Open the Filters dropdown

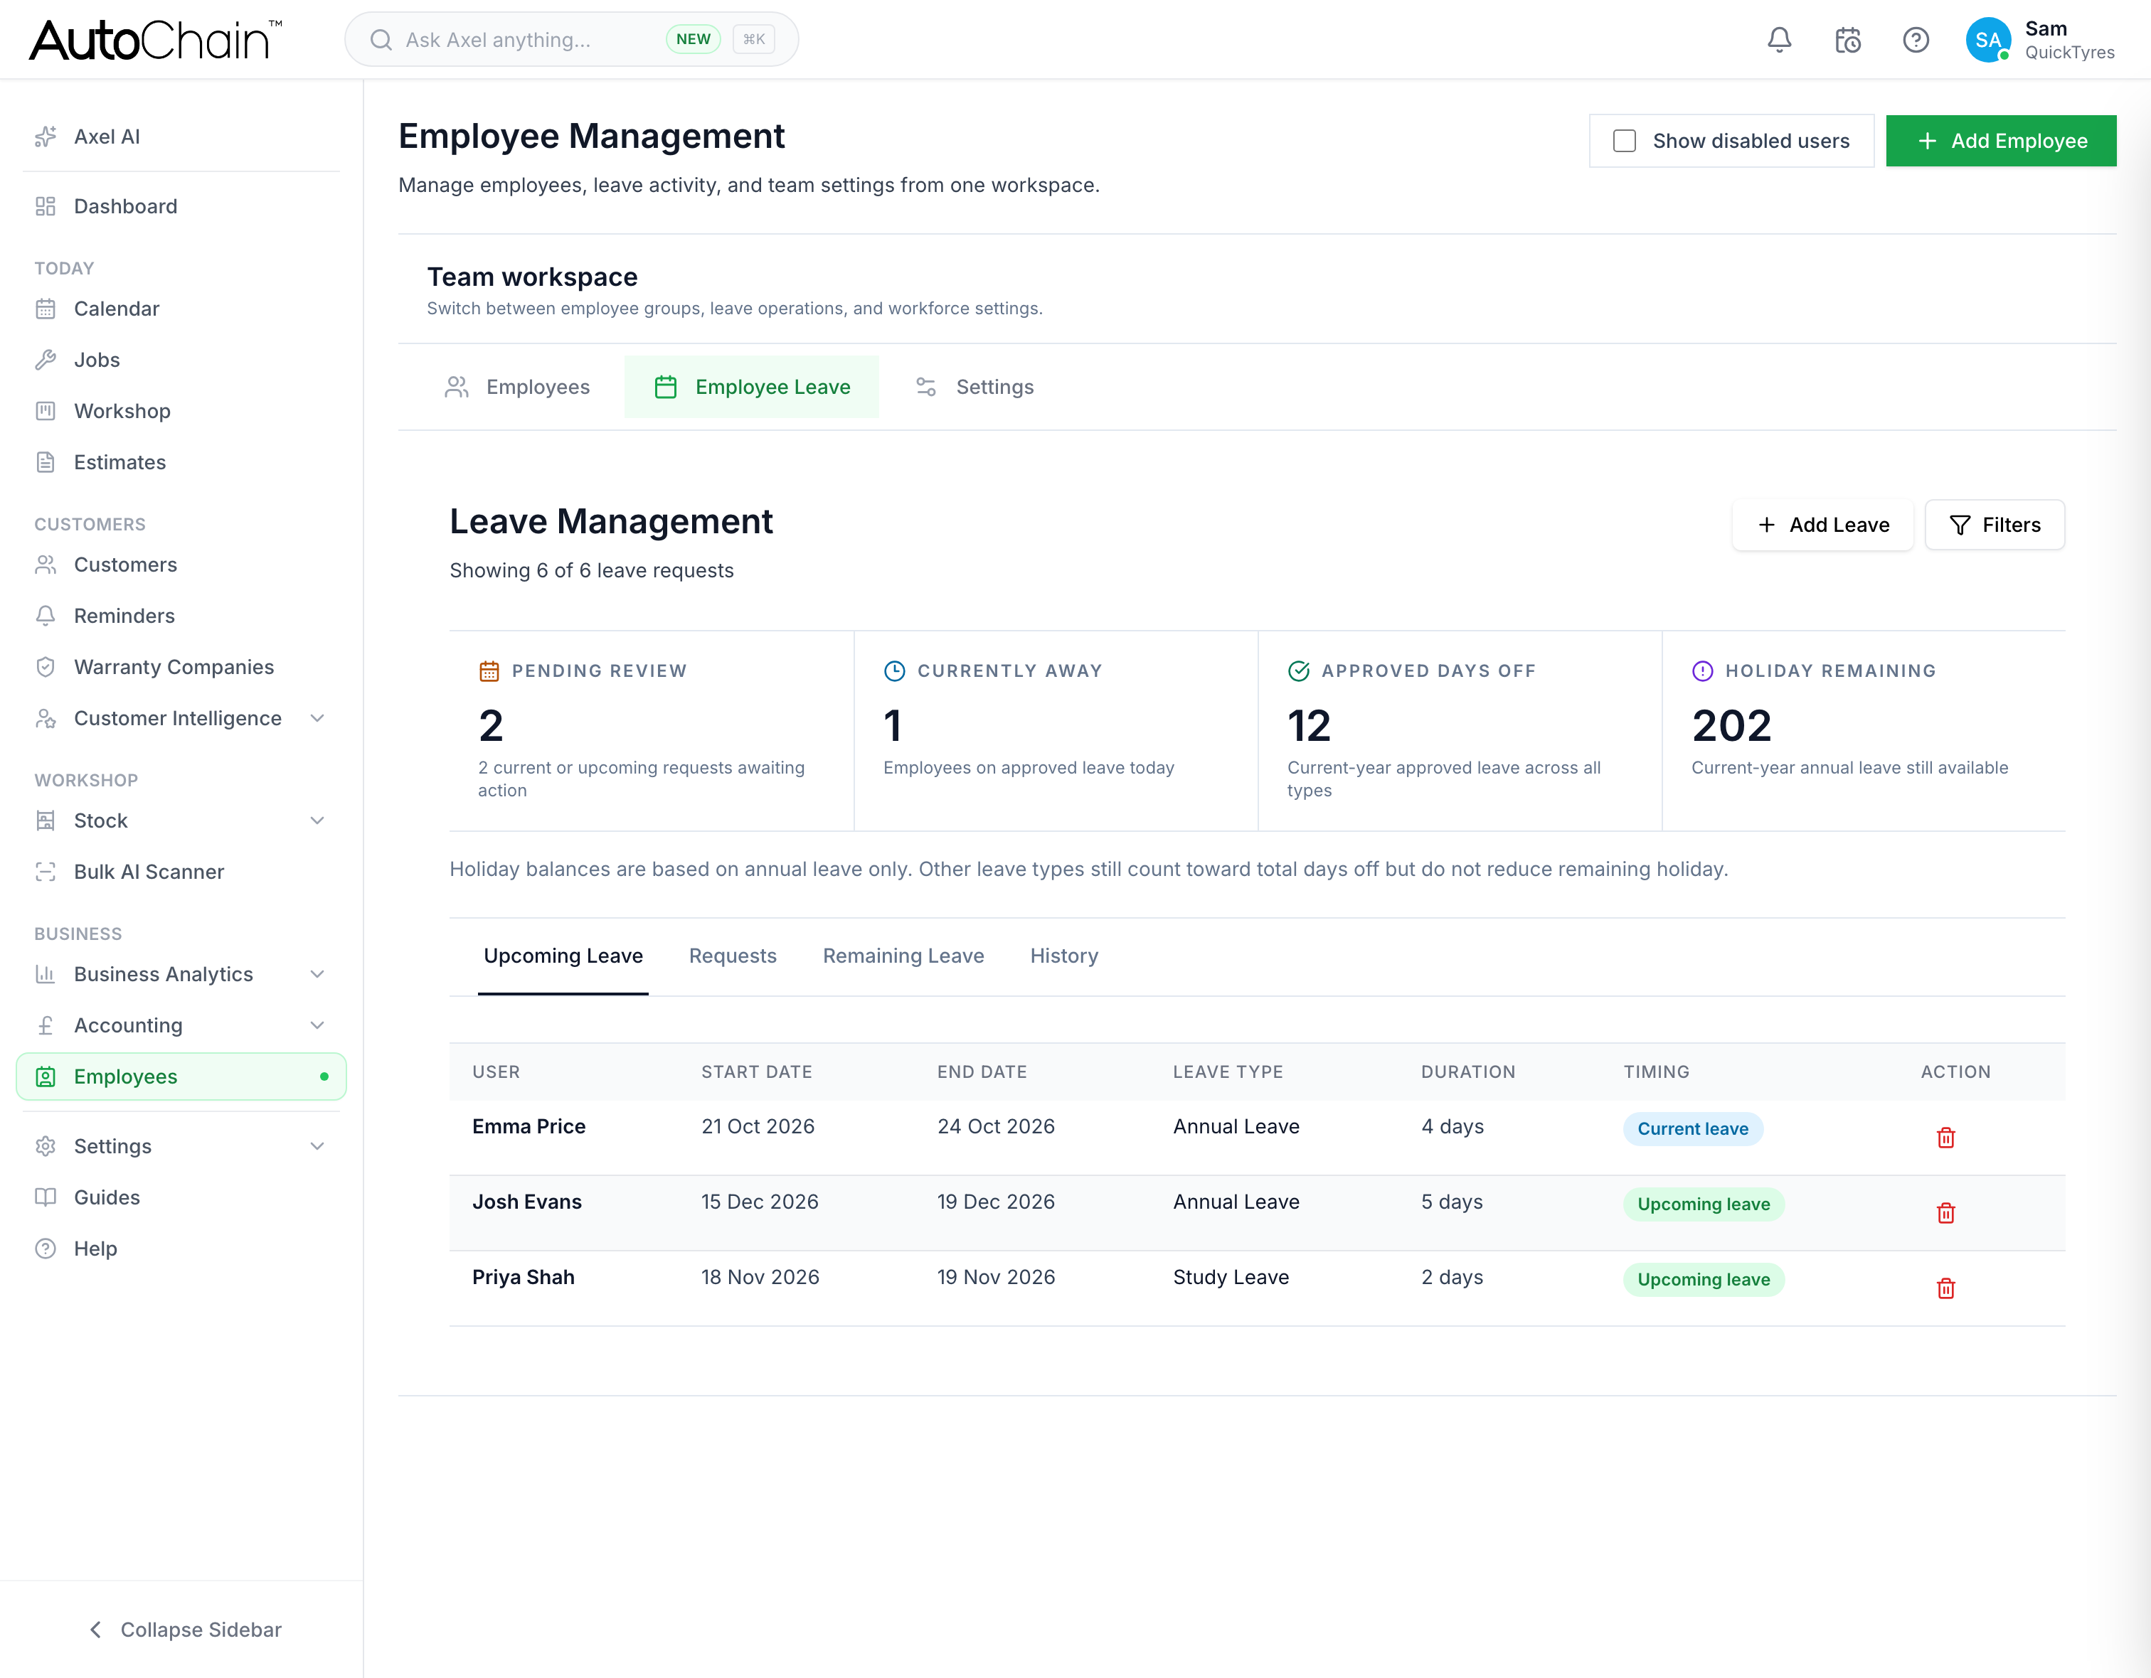coord(1995,525)
